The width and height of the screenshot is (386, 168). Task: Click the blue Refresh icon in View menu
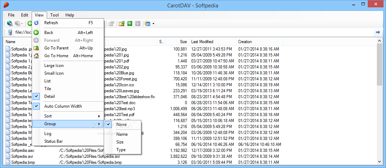(x=36, y=23)
